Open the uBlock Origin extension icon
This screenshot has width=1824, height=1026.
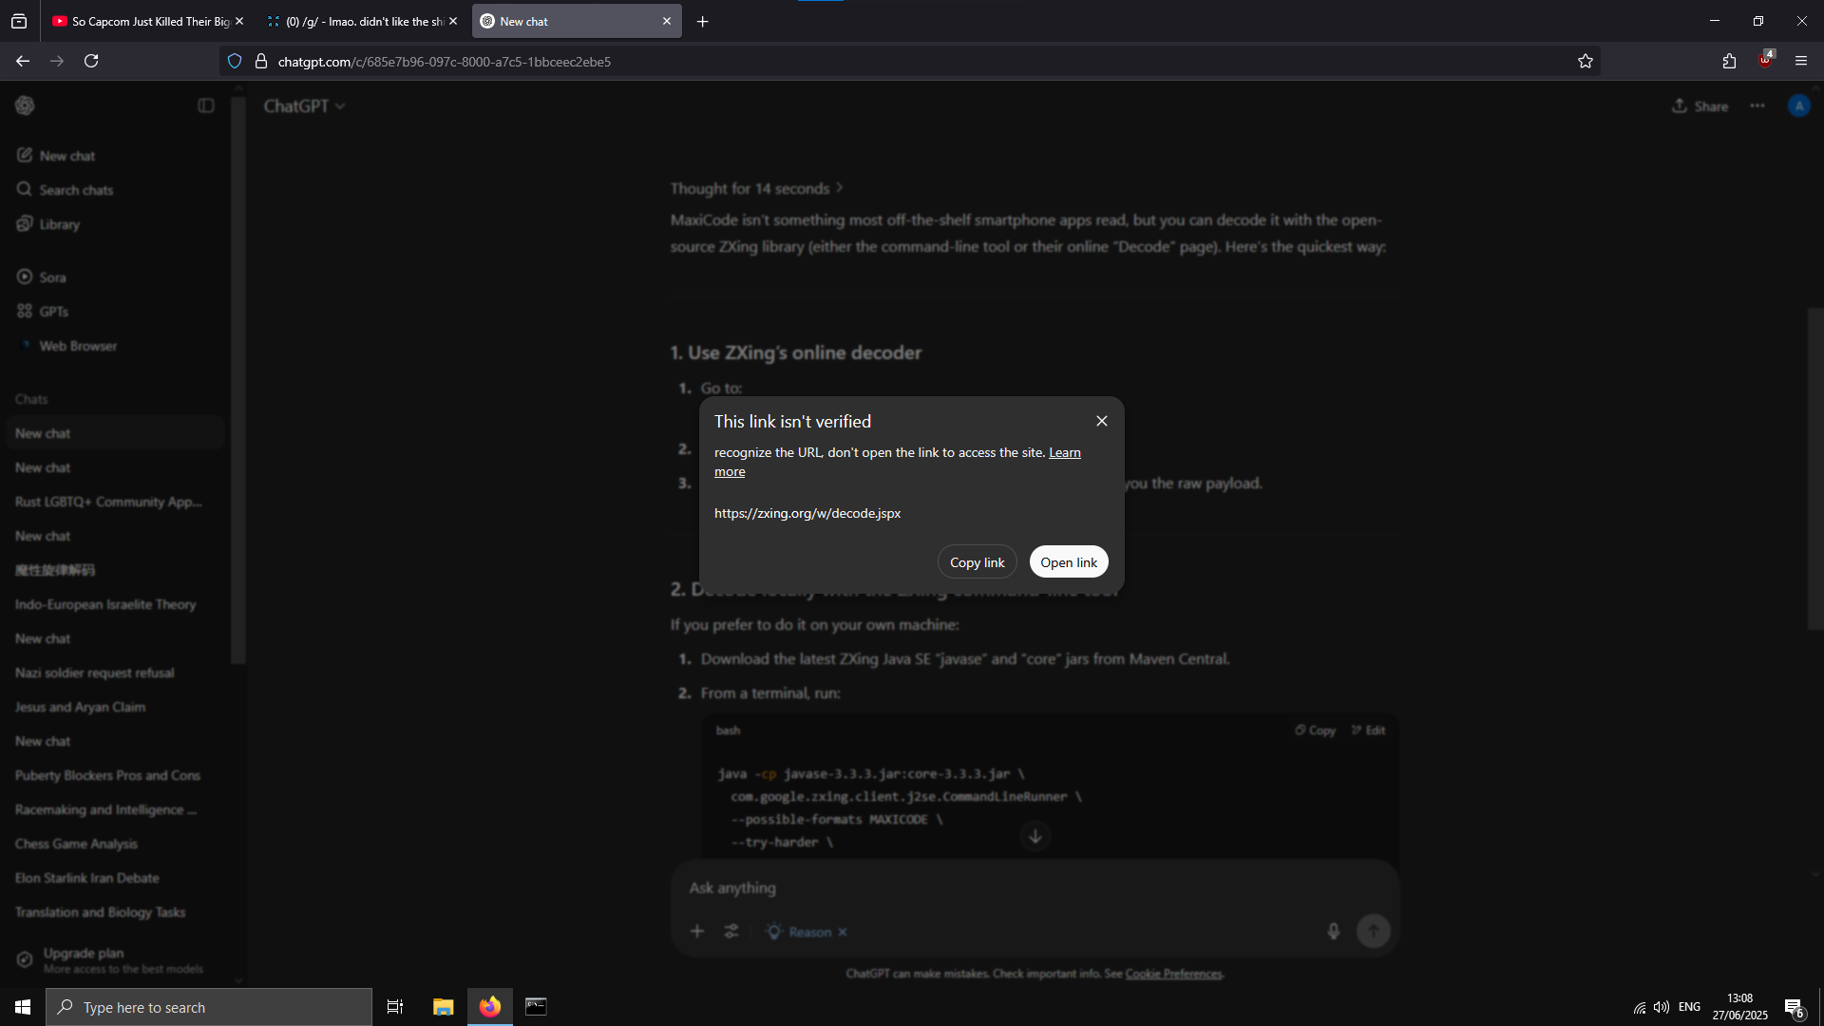1765,61
